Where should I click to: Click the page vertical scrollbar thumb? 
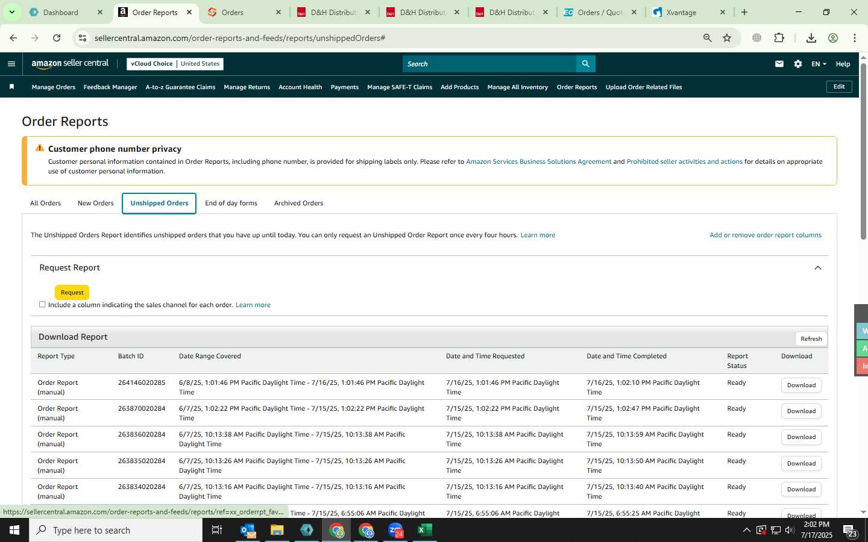[863, 151]
